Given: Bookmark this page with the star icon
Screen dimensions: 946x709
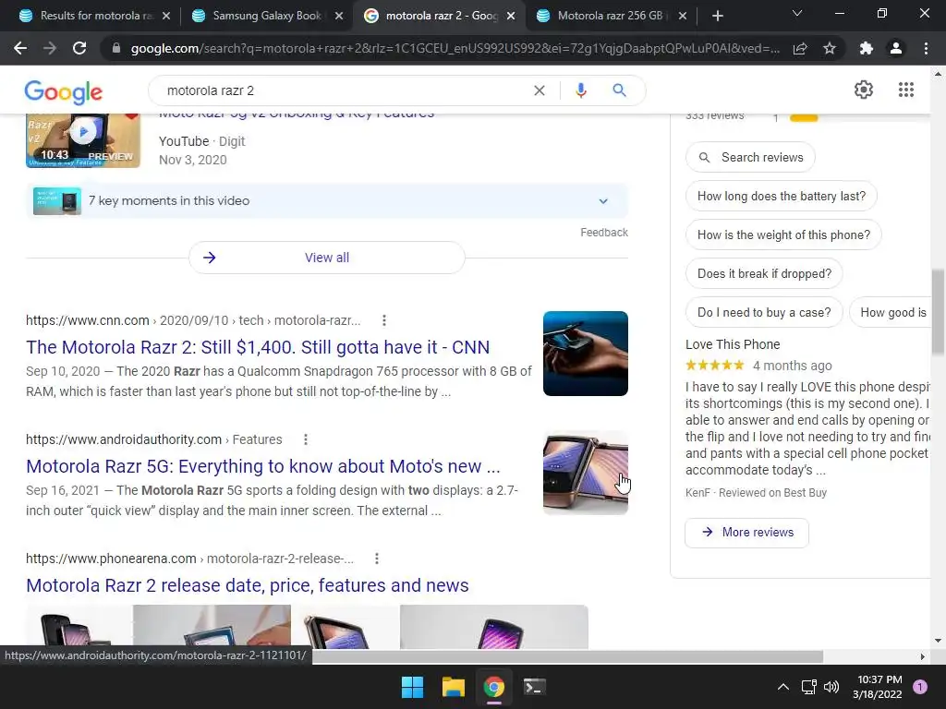Looking at the screenshot, I should coord(830,48).
